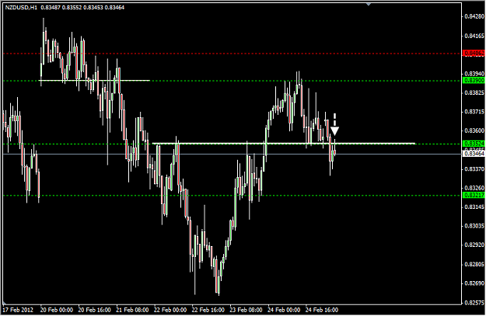Click the 0.83600 price axis label
Screen dimensions: 486x316
[x=474, y=130]
